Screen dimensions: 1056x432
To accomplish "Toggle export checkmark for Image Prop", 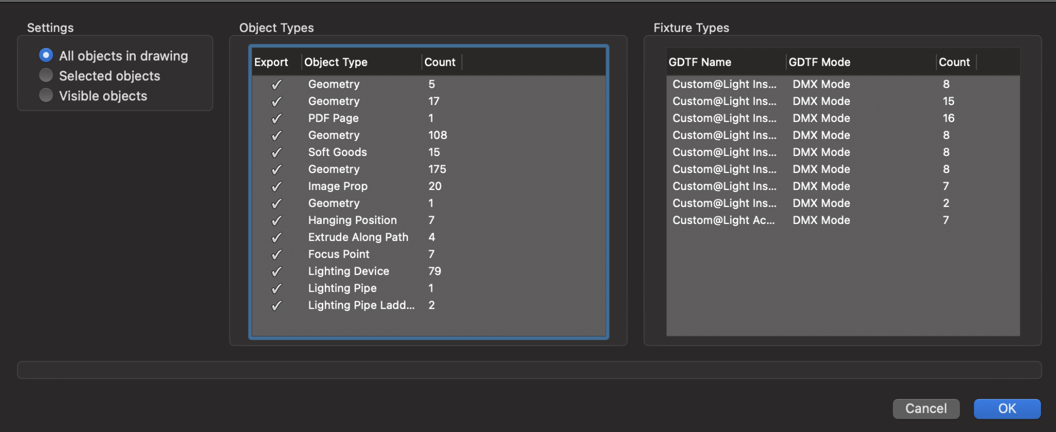I will [x=277, y=186].
